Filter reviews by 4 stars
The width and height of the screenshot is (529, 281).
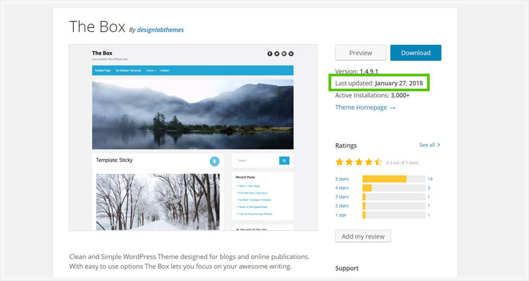point(342,188)
